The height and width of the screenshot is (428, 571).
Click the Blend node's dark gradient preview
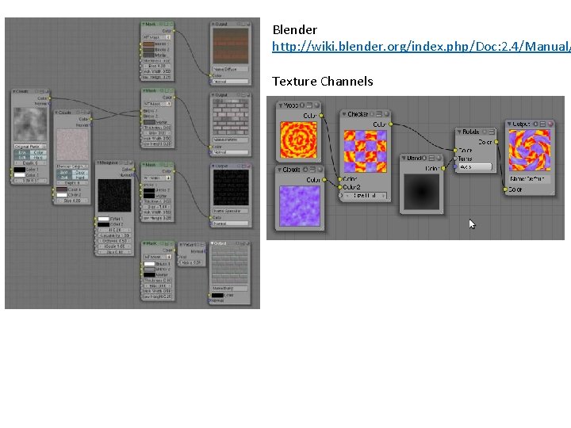point(422,192)
